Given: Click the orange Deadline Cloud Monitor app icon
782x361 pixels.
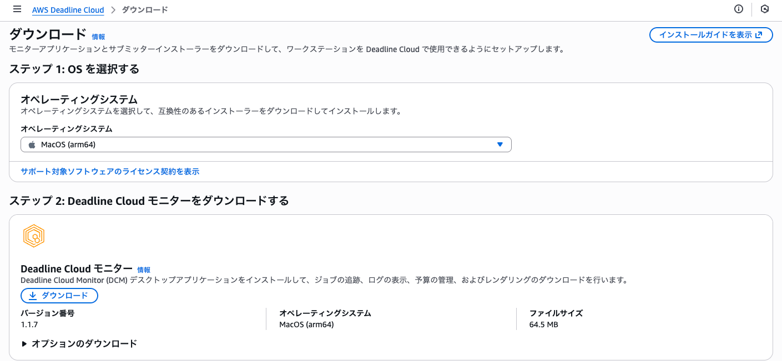Looking at the screenshot, I should tap(33, 235).
